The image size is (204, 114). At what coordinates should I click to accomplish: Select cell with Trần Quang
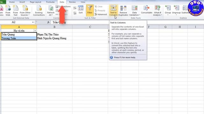[19, 35]
